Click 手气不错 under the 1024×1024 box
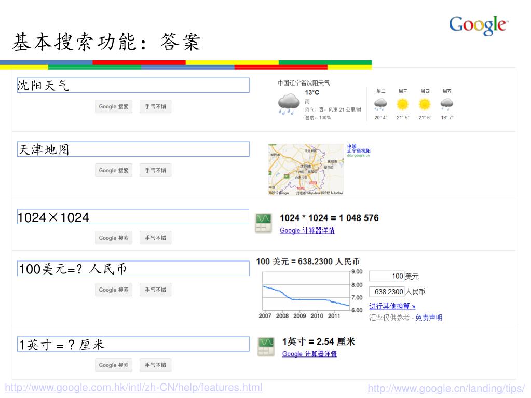The width and height of the screenshot is (531, 398). tap(155, 238)
